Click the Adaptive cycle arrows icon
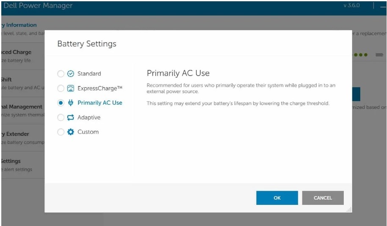This screenshot has height=226, width=387. [71, 117]
